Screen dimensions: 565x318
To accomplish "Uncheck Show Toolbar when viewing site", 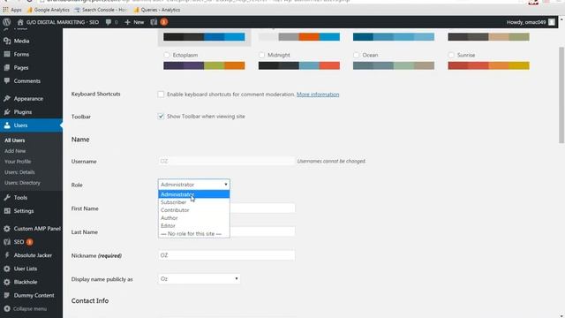I will coord(161,116).
